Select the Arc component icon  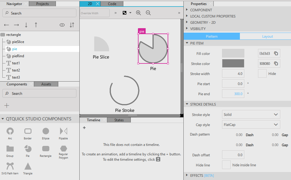coord(10,131)
